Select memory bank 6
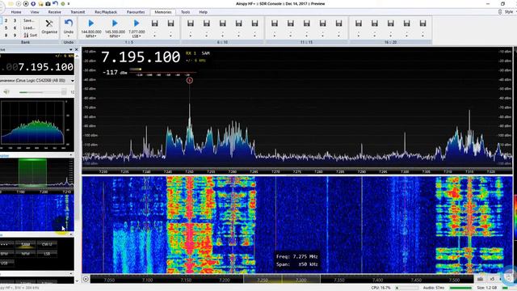The image size is (517, 291). click(x=15, y=27)
